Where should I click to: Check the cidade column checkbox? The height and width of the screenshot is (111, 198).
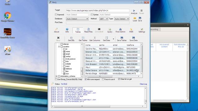point(64,64)
